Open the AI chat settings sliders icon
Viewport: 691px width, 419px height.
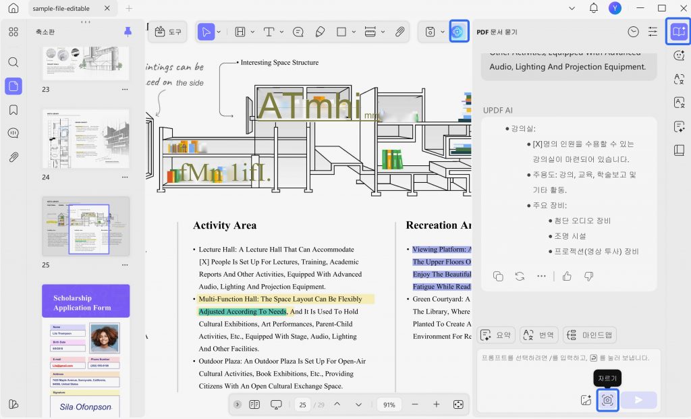pos(653,32)
